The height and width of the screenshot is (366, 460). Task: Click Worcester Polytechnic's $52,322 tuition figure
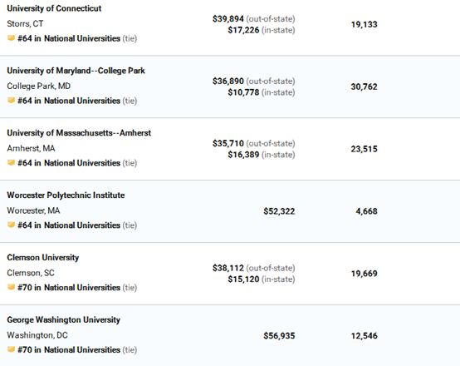pos(279,211)
